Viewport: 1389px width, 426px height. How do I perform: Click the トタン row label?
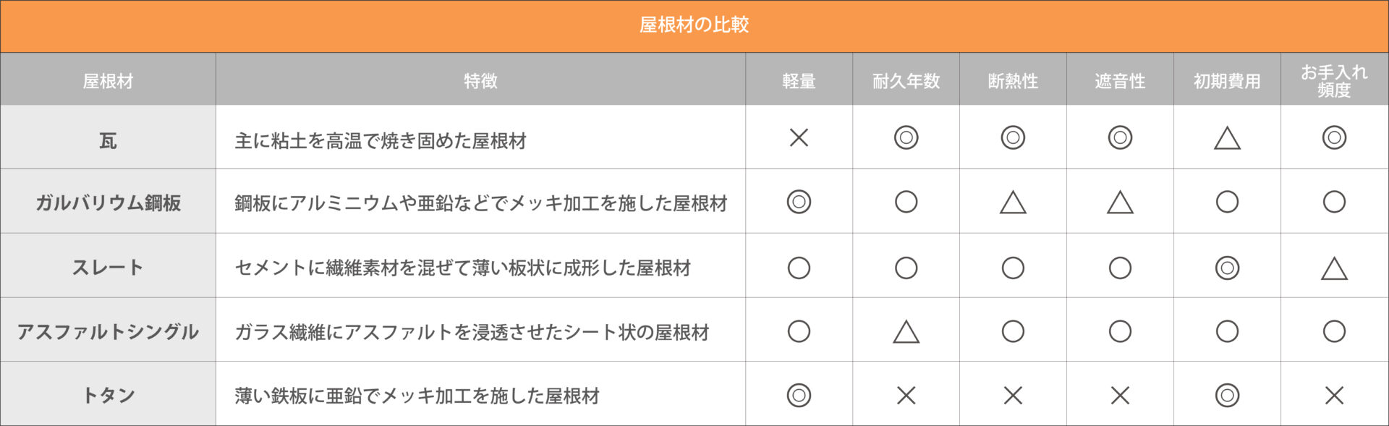tap(108, 396)
